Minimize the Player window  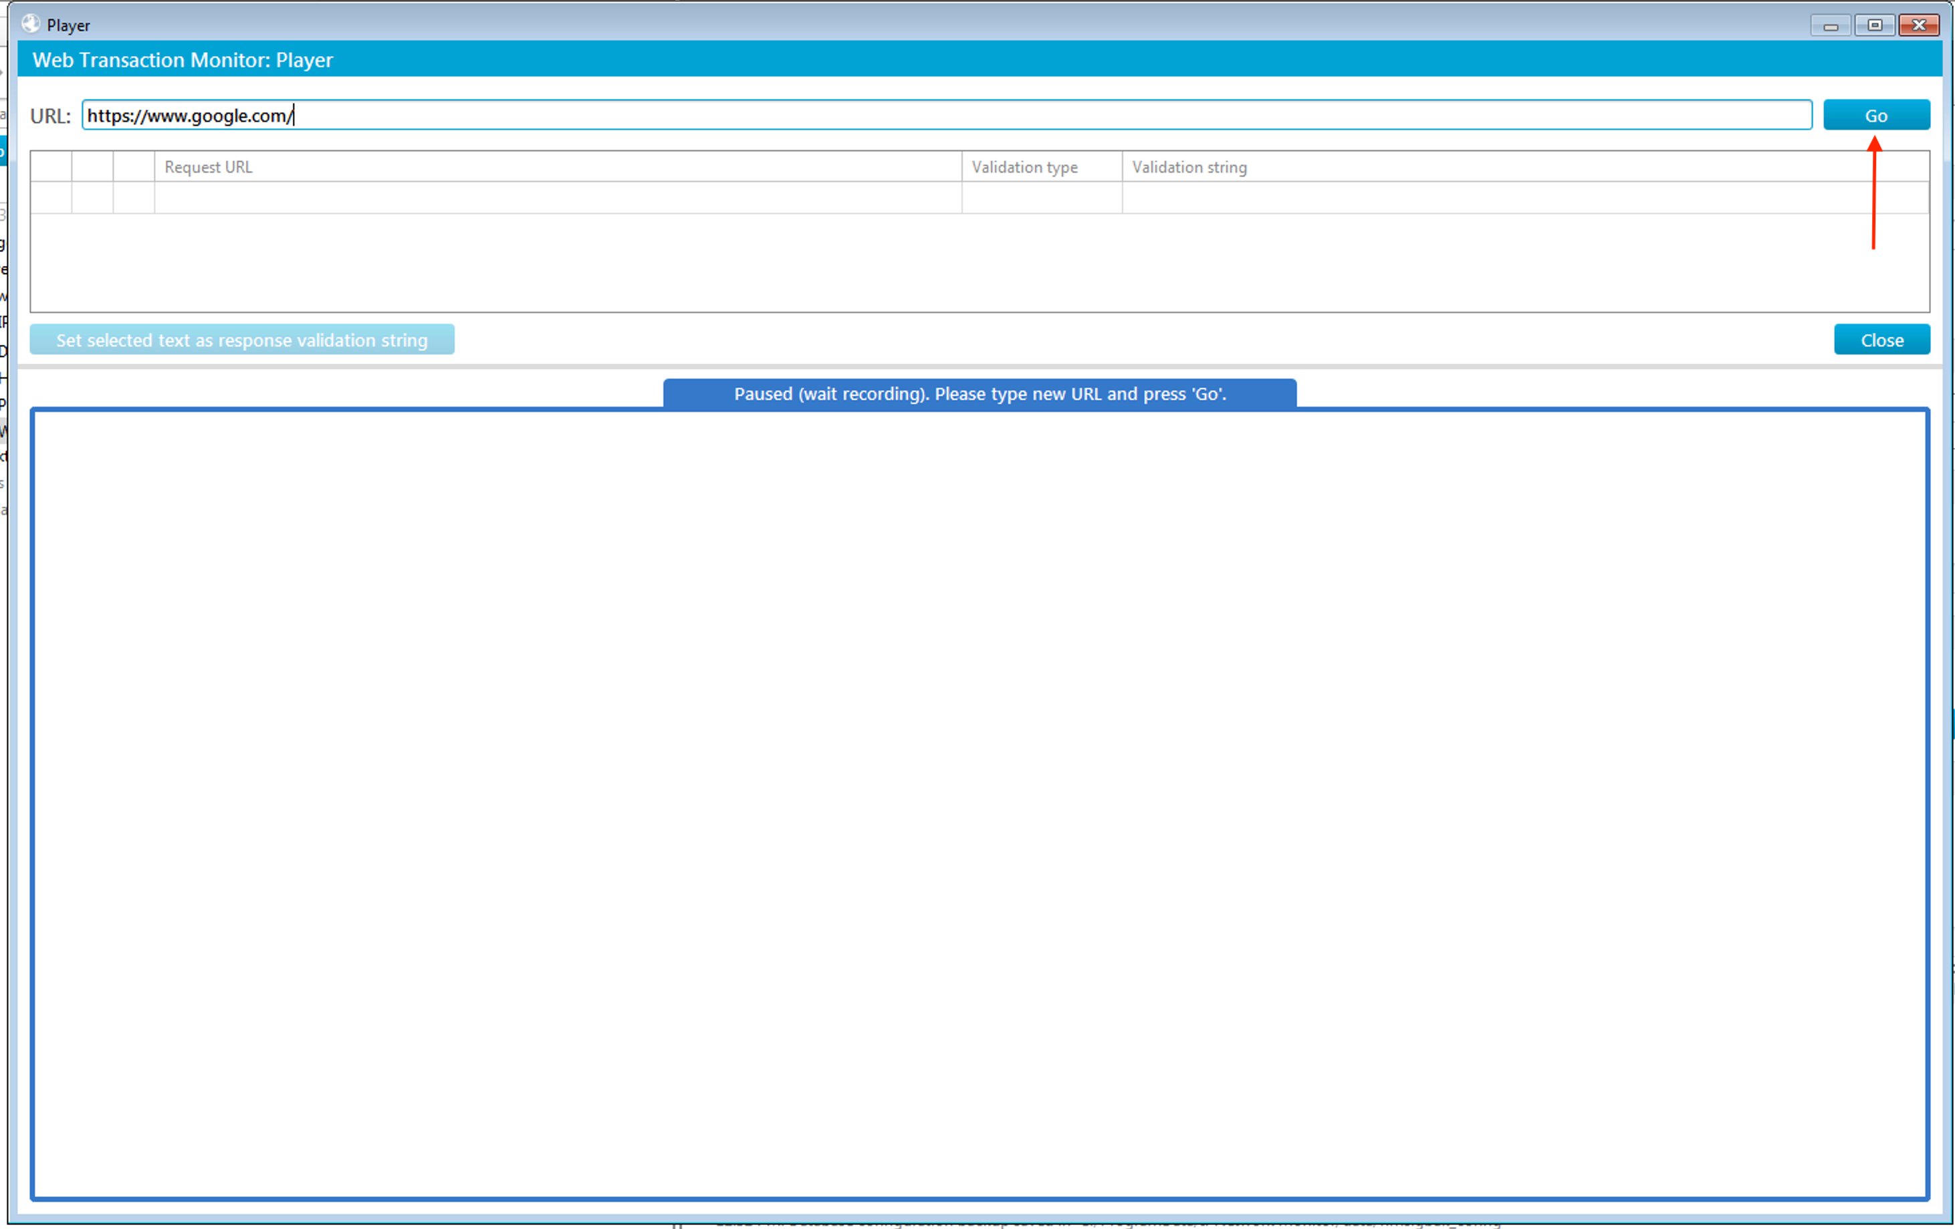tap(1831, 26)
